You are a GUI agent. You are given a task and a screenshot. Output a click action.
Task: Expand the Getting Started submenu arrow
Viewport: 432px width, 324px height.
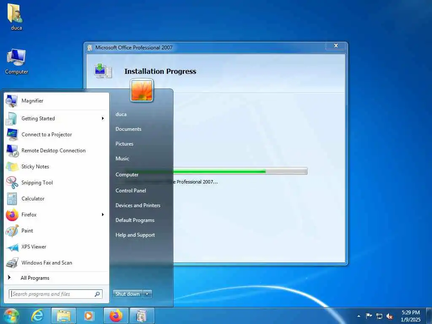(103, 119)
